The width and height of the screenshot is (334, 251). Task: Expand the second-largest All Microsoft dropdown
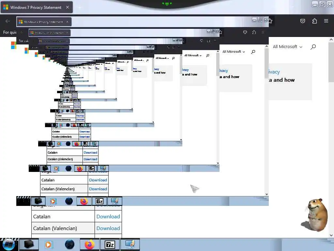(x=234, y=51)
